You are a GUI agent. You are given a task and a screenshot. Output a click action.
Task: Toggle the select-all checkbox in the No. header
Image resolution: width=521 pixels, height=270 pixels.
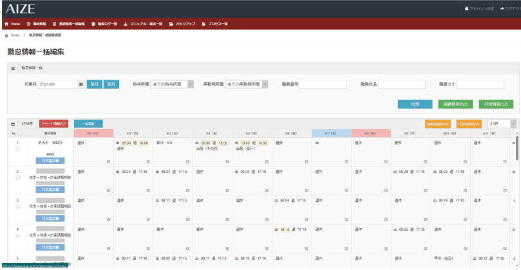point(20,134)
